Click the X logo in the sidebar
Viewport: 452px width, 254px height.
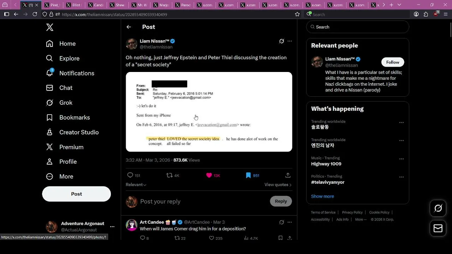(x=50, y=28)
